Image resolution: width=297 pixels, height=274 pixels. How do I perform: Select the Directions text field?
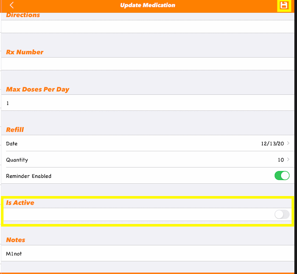coord(148,27)
